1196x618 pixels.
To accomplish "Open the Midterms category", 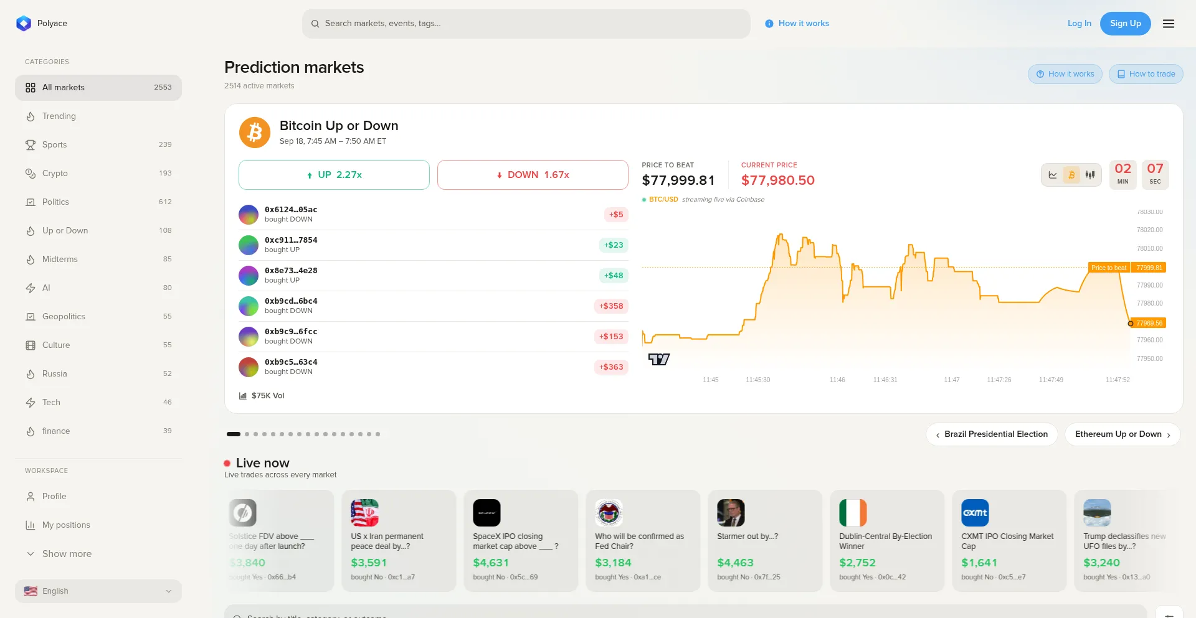I will [x=98, y=260].
